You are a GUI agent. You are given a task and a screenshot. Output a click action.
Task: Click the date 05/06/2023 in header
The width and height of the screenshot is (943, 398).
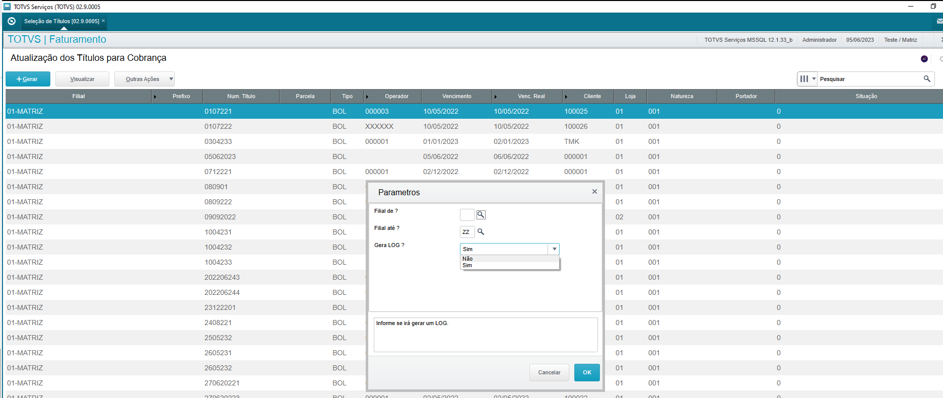tap(860, 40)
